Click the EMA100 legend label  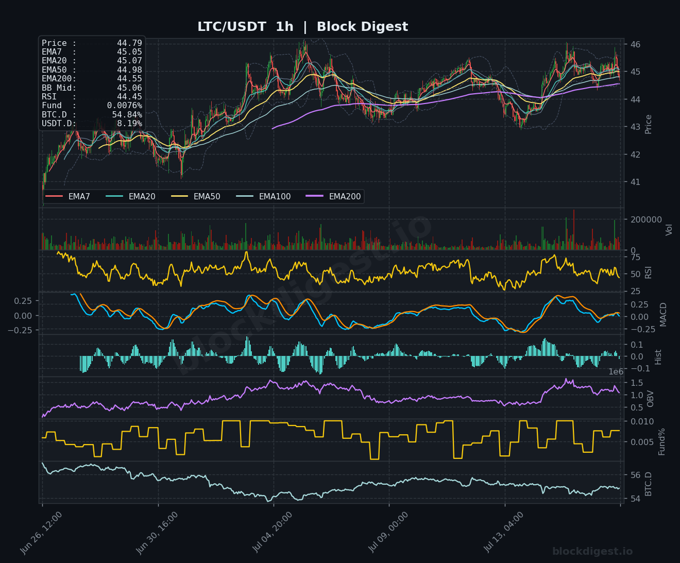click(x=275, y=196)
